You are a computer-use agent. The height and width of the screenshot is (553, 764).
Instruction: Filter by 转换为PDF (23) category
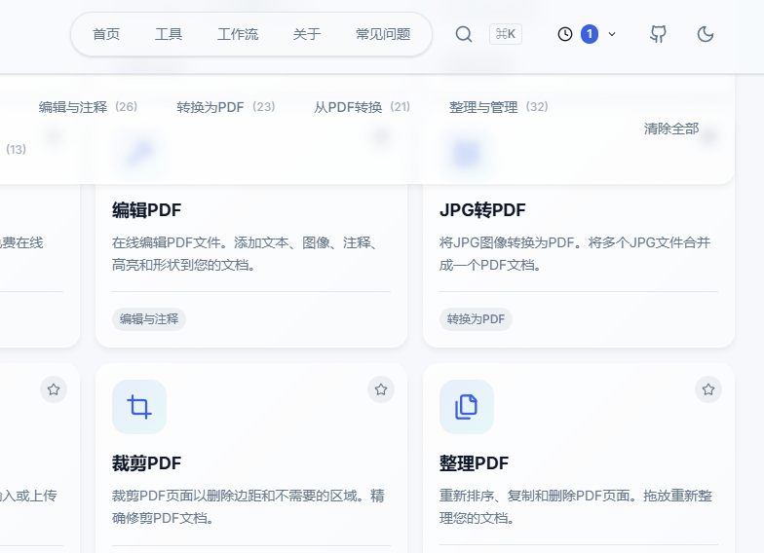tap(226, 107)
